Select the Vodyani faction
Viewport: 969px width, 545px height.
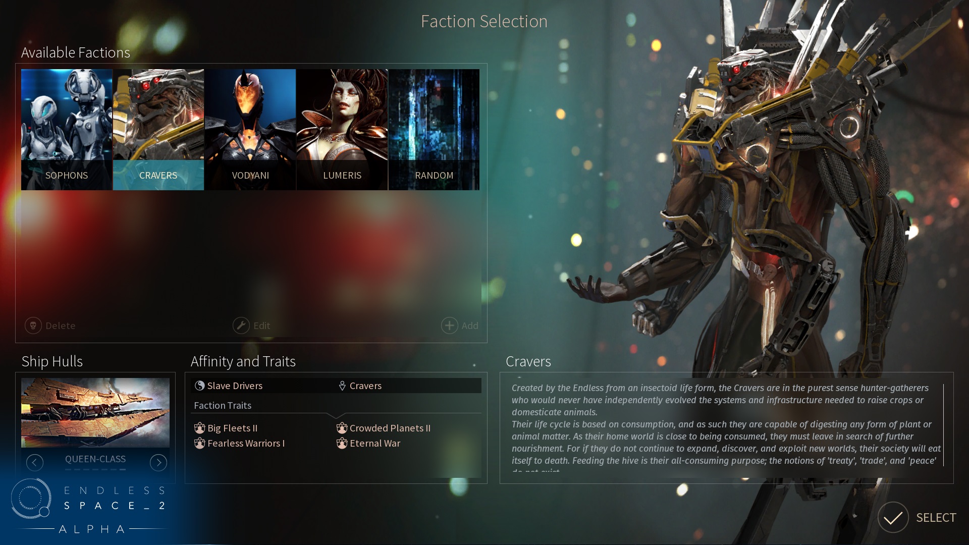(x=250, y=129)
